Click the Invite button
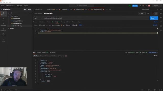 click(x=135, y=6)
